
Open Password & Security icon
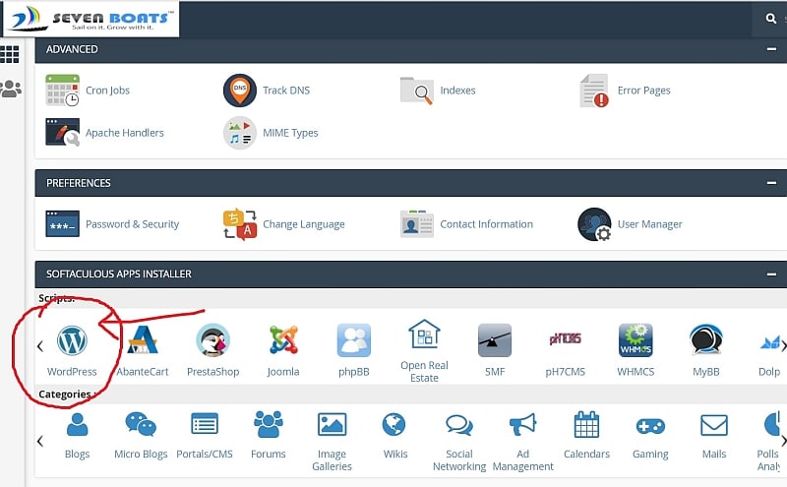click(x=62, y=224)
